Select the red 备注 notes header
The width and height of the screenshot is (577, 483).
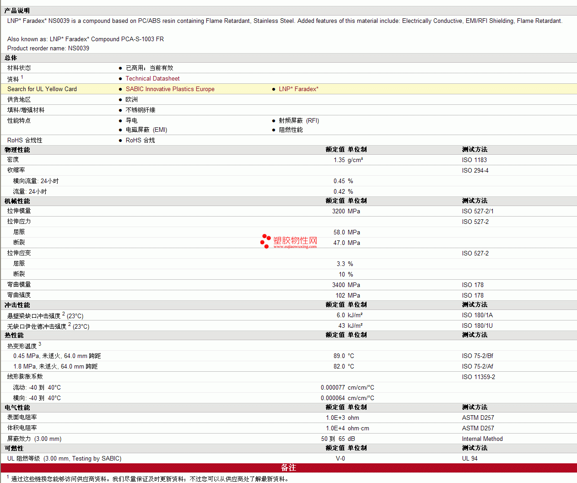[288, 468]
